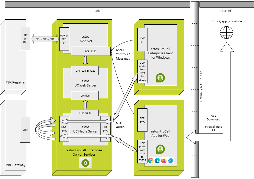Open the https://app.procall.de URL text
The image size is (254, 179).
pyautogui.click(x=226, y=21)
